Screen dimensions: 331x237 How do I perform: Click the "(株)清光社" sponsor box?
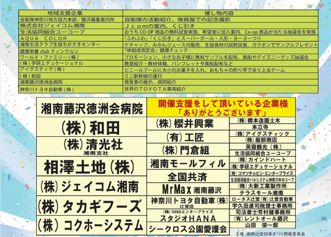tap(91, 147)
